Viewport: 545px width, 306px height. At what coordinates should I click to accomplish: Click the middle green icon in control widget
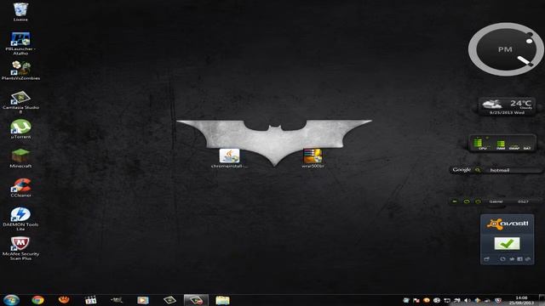(x=467, y=201)
